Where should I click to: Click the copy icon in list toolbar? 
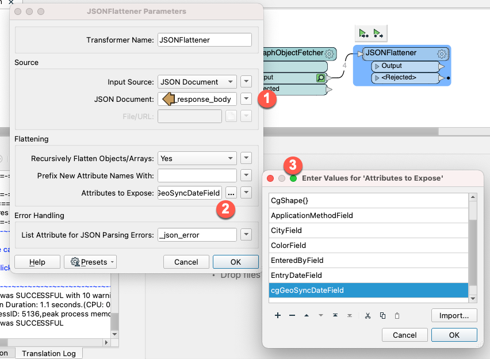(x=382, y=315)
